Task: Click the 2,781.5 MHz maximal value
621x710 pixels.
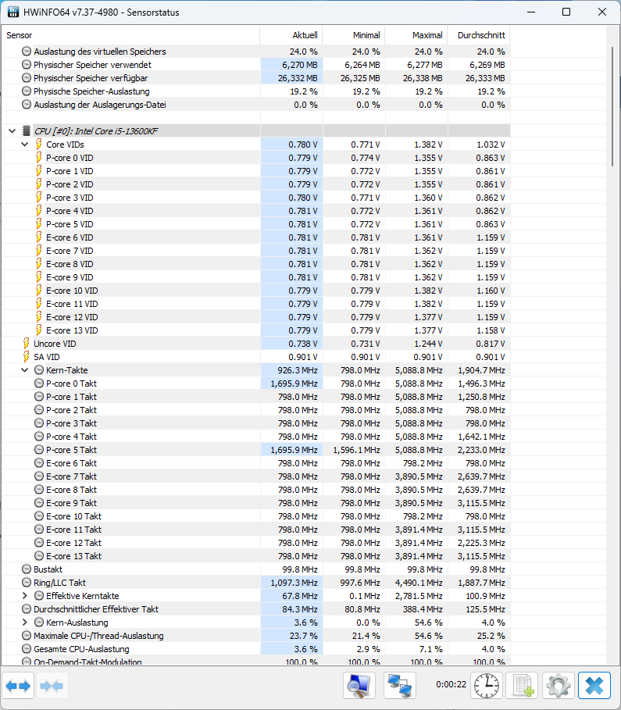Action: point(419,596)
